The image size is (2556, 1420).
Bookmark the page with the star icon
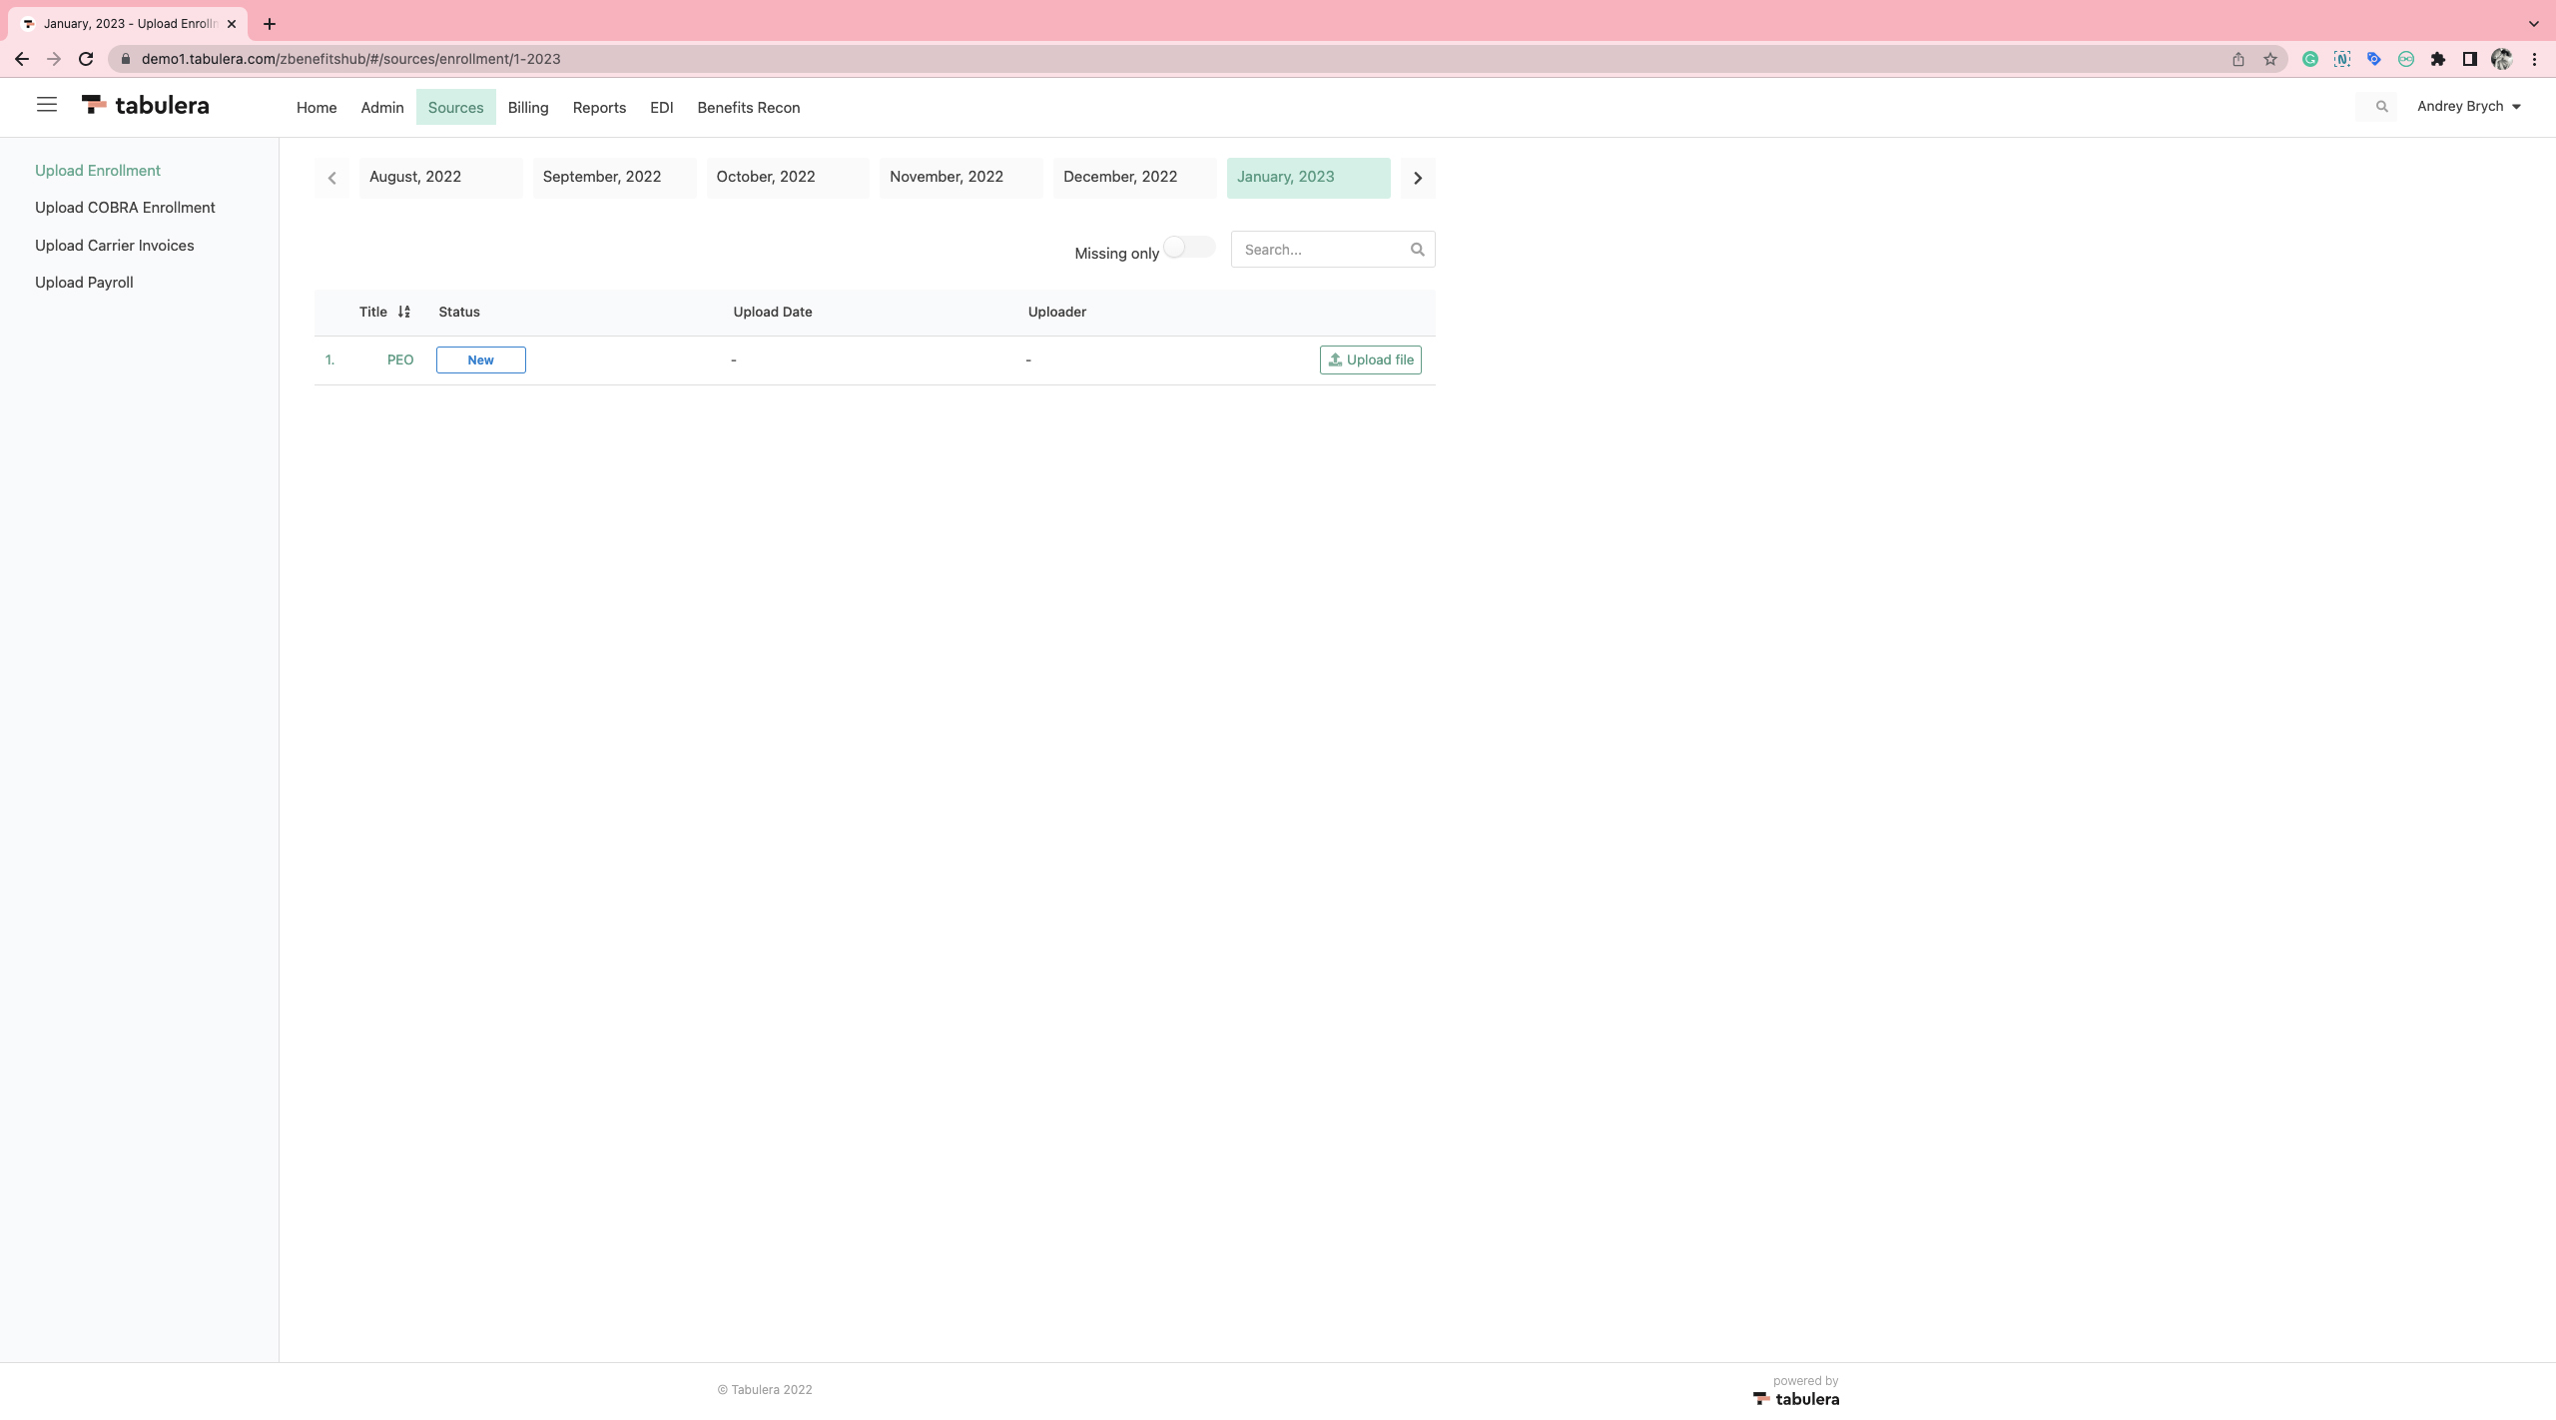(2270, 59)
